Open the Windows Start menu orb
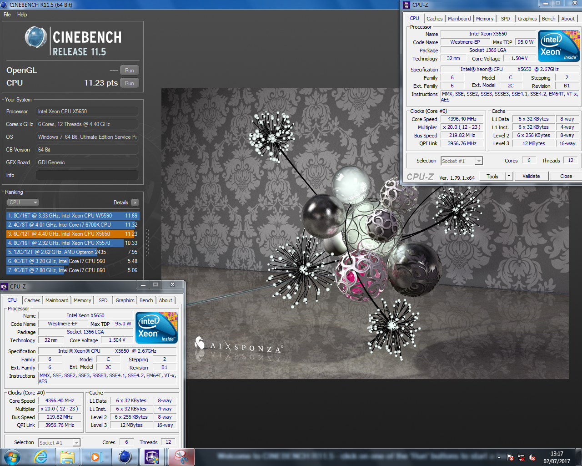The width and height of the screenshot is (582, 466). click(12, 456)
